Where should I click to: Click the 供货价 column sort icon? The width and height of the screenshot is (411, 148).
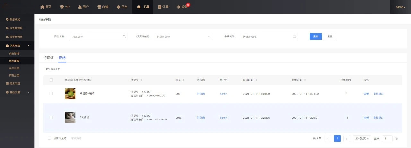tap(141, 80)
